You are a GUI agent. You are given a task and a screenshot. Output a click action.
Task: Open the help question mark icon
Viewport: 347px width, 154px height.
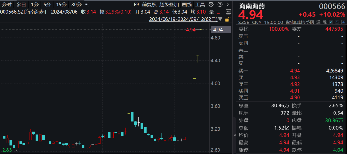click(x=220, y=5)
